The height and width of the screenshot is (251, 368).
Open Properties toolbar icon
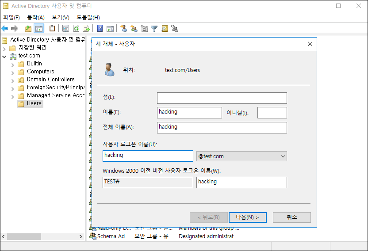pos(65,29)
